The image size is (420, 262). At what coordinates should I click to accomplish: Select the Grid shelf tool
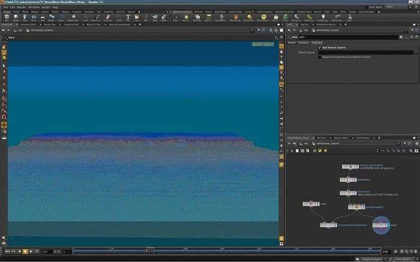[43, 17]
